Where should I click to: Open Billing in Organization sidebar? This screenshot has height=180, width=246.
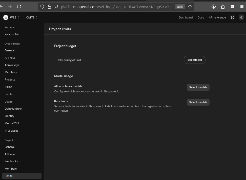pyautogui.click(x=8, y=87)
